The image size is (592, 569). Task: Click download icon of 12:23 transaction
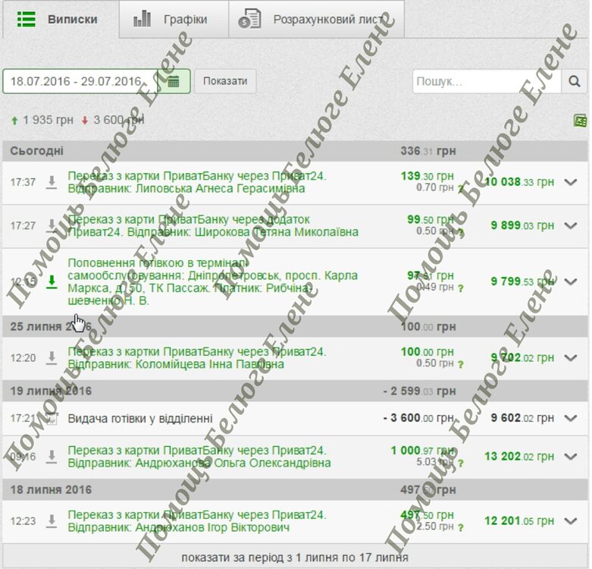click(x=52, y=521)
